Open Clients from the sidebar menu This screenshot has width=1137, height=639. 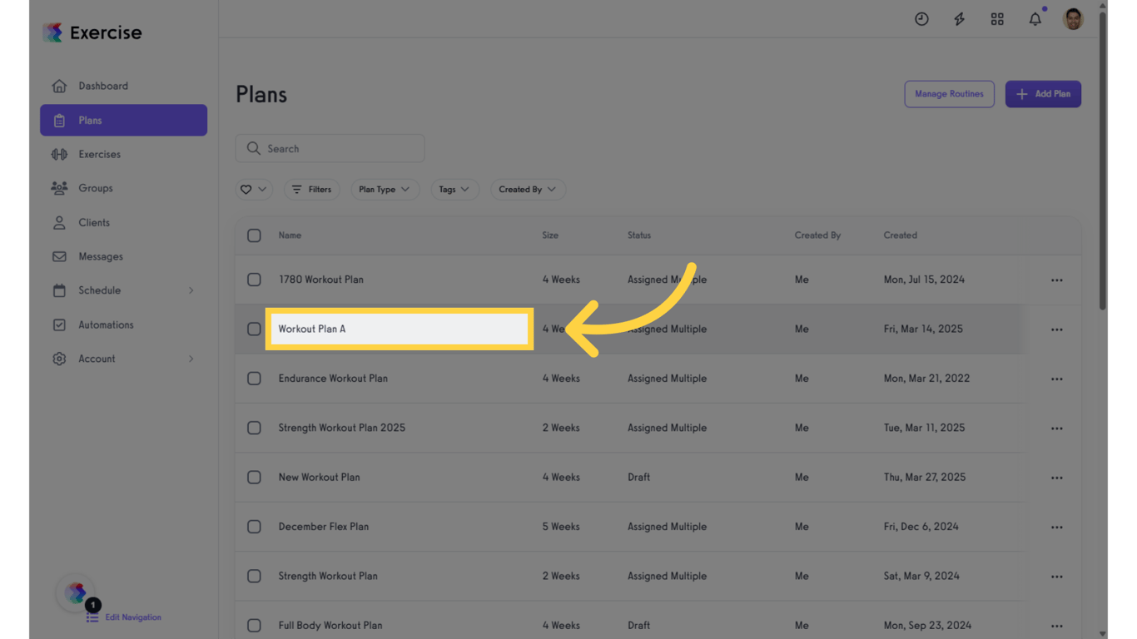(94, 223)
